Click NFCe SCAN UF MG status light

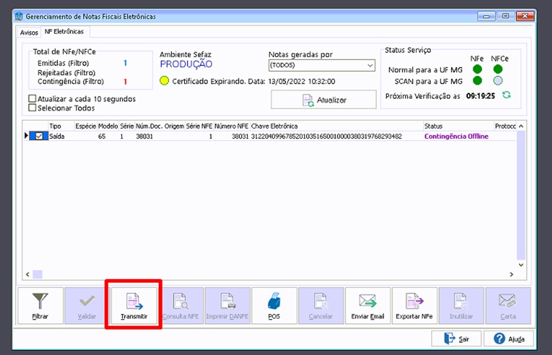point(498,80)
